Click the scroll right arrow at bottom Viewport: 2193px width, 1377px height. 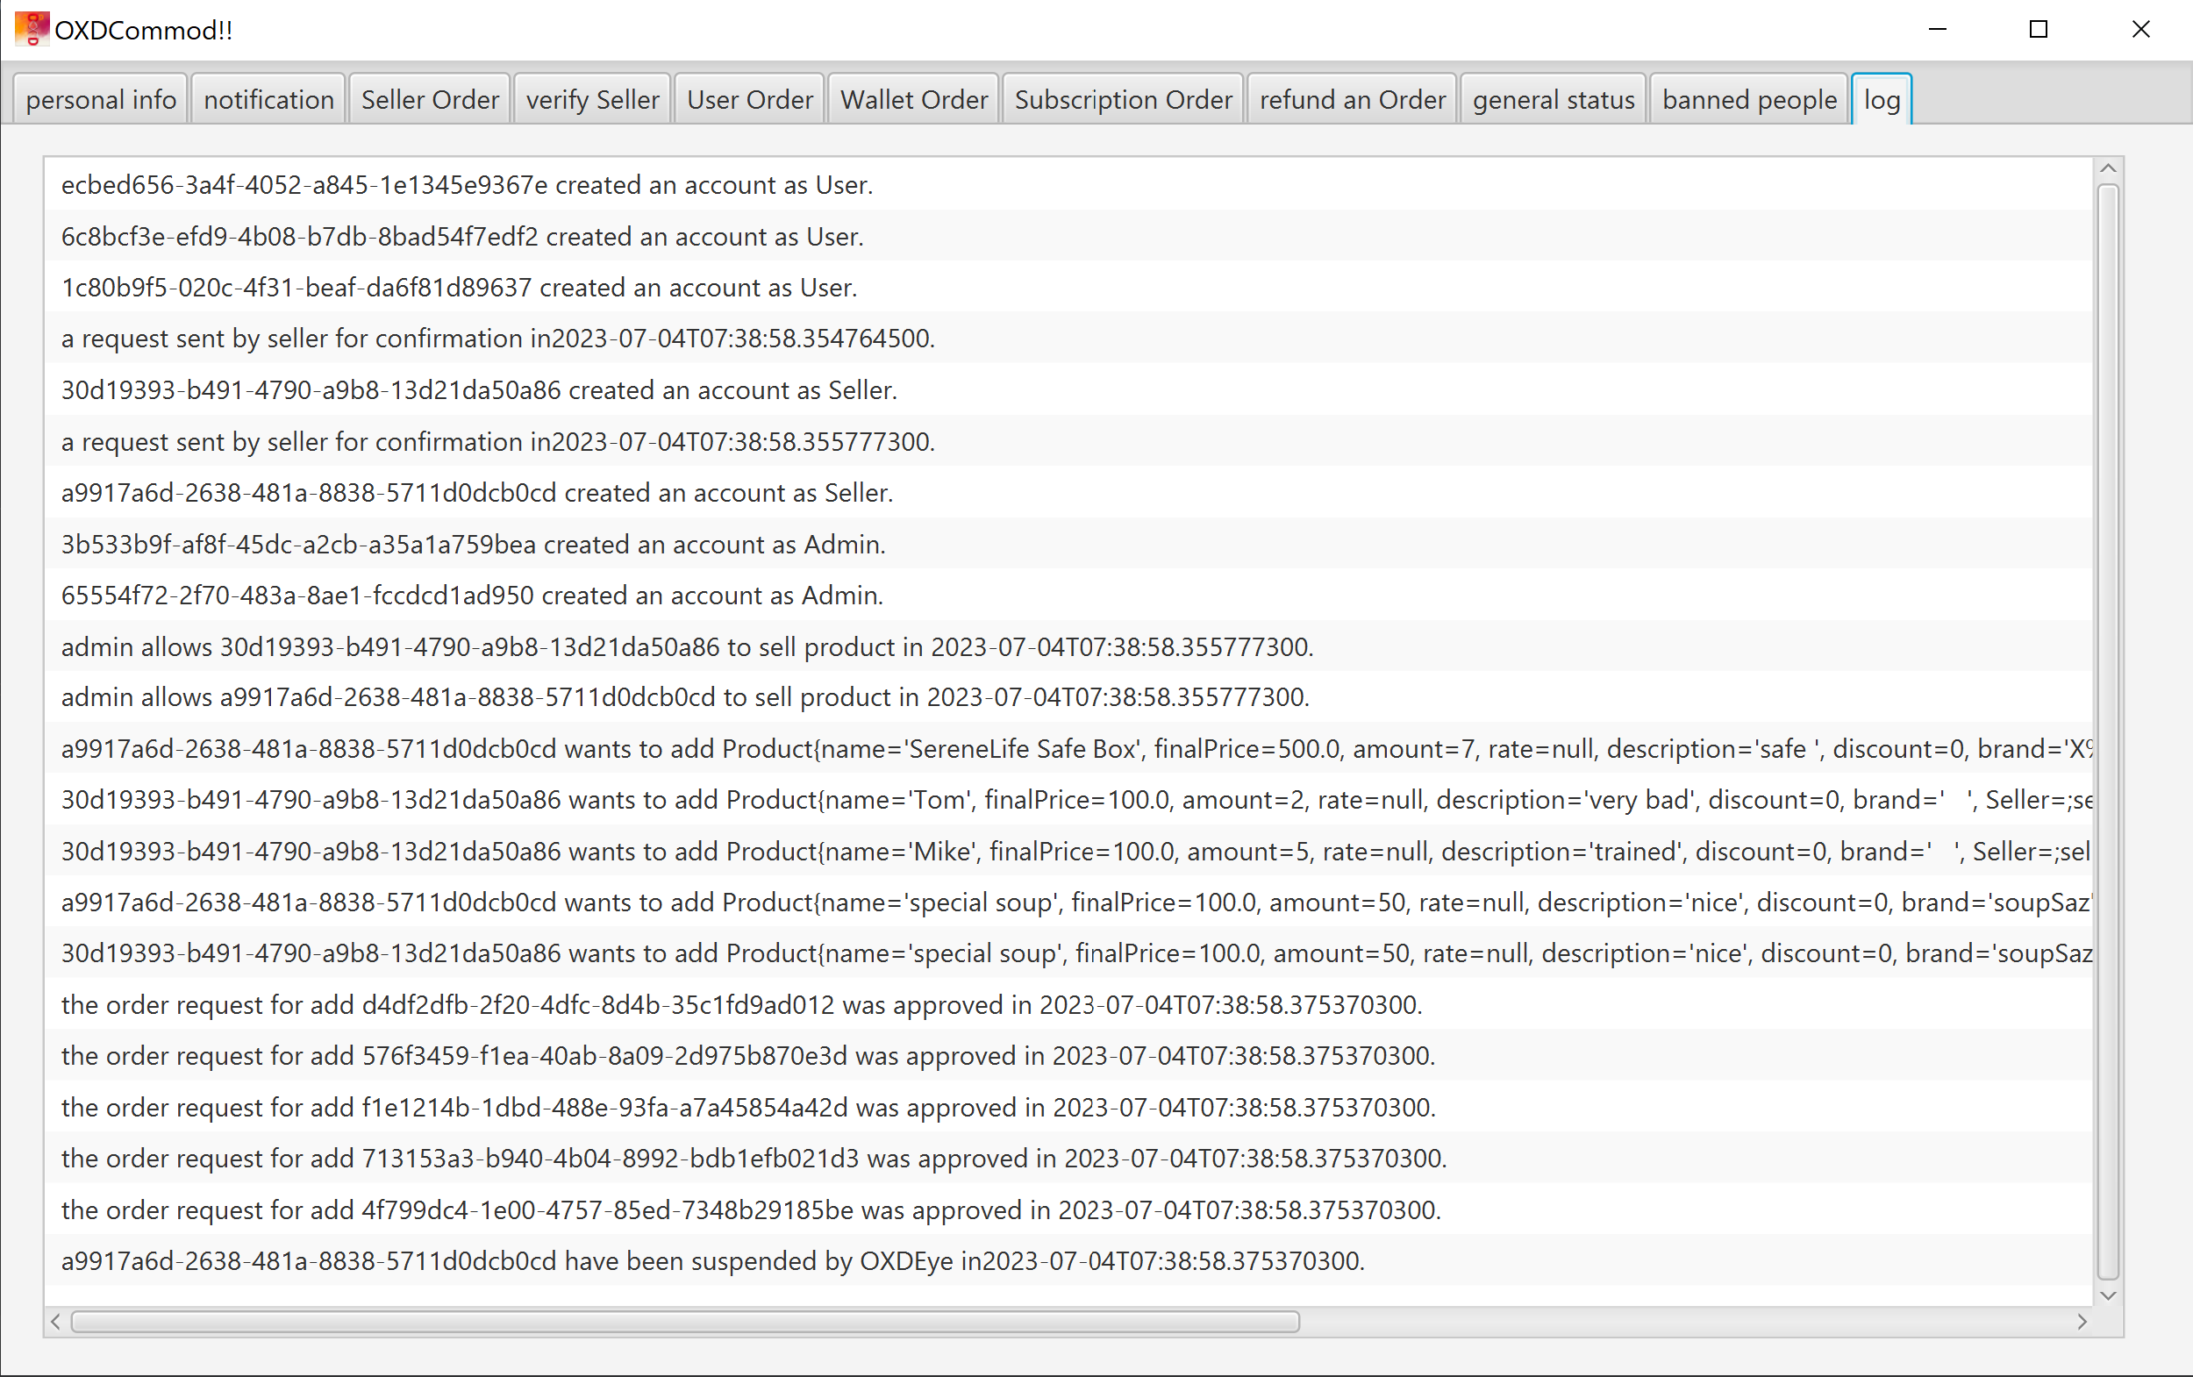click(2082, 1322)
